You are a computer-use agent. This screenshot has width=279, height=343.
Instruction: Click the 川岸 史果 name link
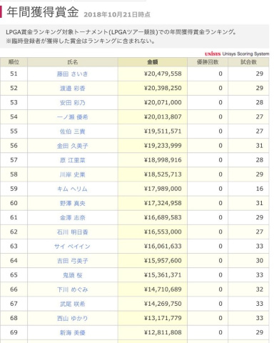click(72, 174)
